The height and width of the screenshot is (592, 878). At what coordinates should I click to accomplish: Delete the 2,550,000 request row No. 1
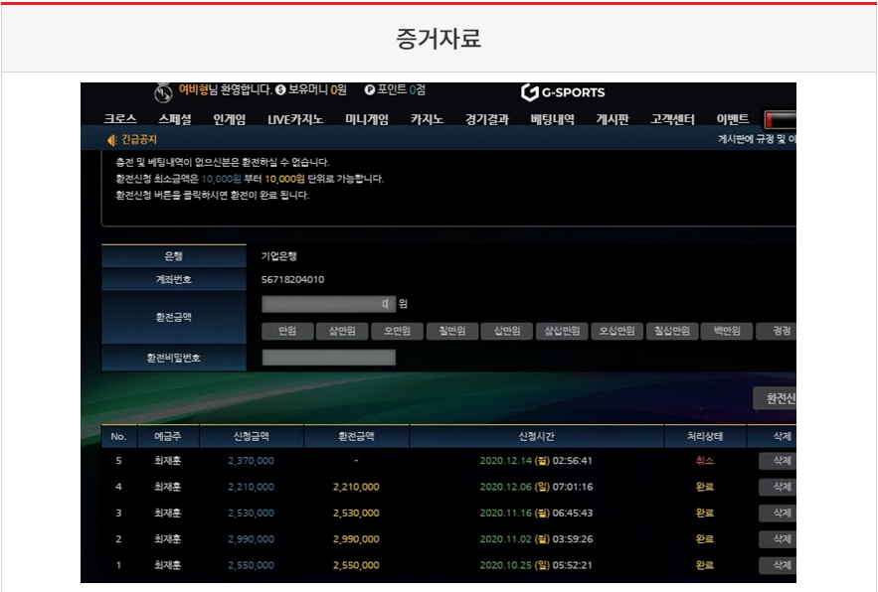click(x=777, y=565)
